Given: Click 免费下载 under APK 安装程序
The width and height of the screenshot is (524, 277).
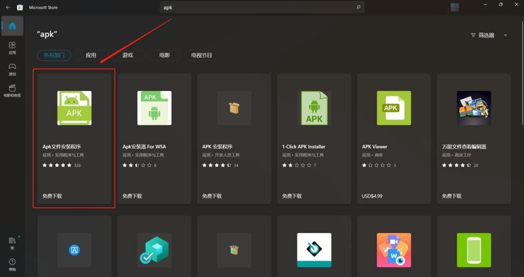Looking at the screenshot, I should (x=212, y=196).
